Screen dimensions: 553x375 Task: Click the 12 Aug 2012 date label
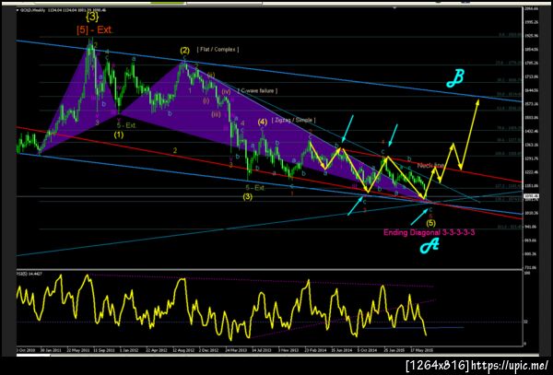(183, 350)
